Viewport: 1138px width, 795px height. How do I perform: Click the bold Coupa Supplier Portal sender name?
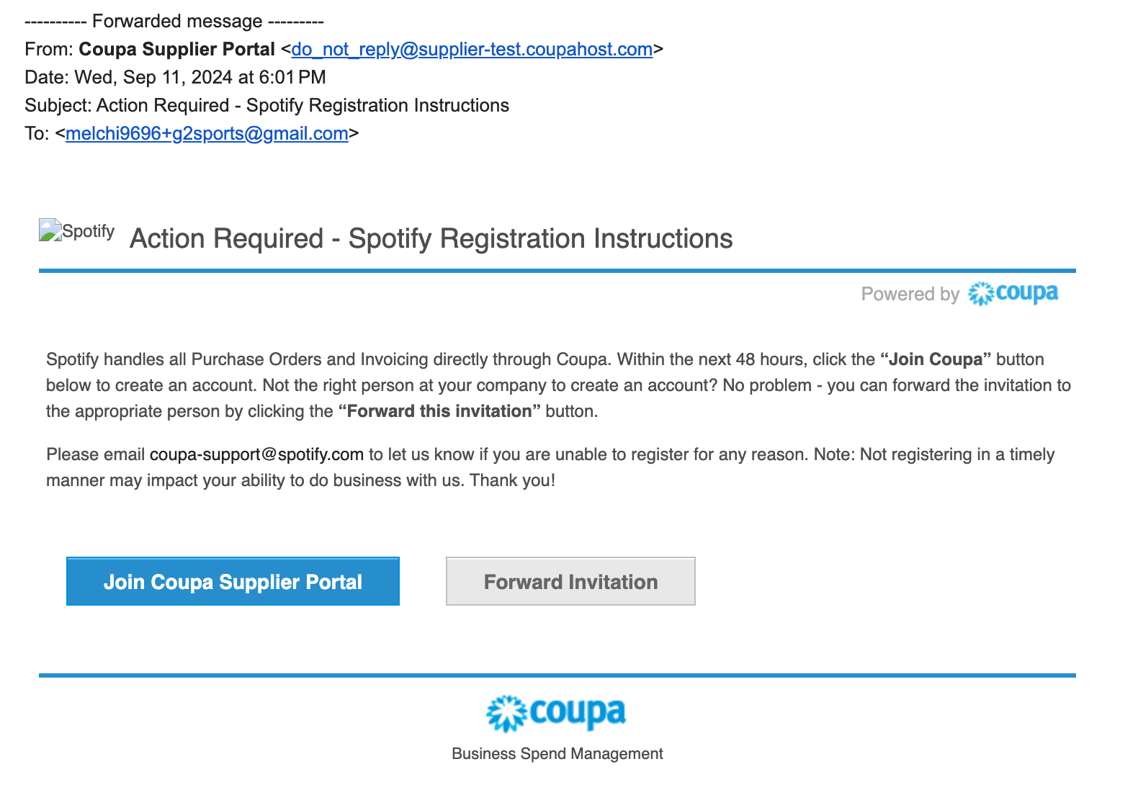pos(176,50)
